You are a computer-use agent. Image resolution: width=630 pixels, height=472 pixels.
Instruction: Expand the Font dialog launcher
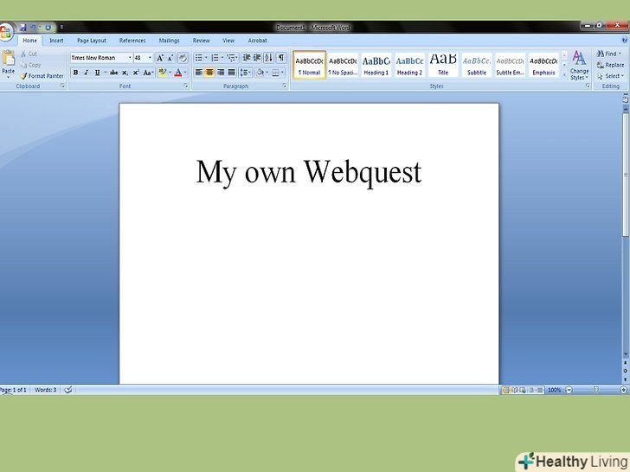pos(186,86)
